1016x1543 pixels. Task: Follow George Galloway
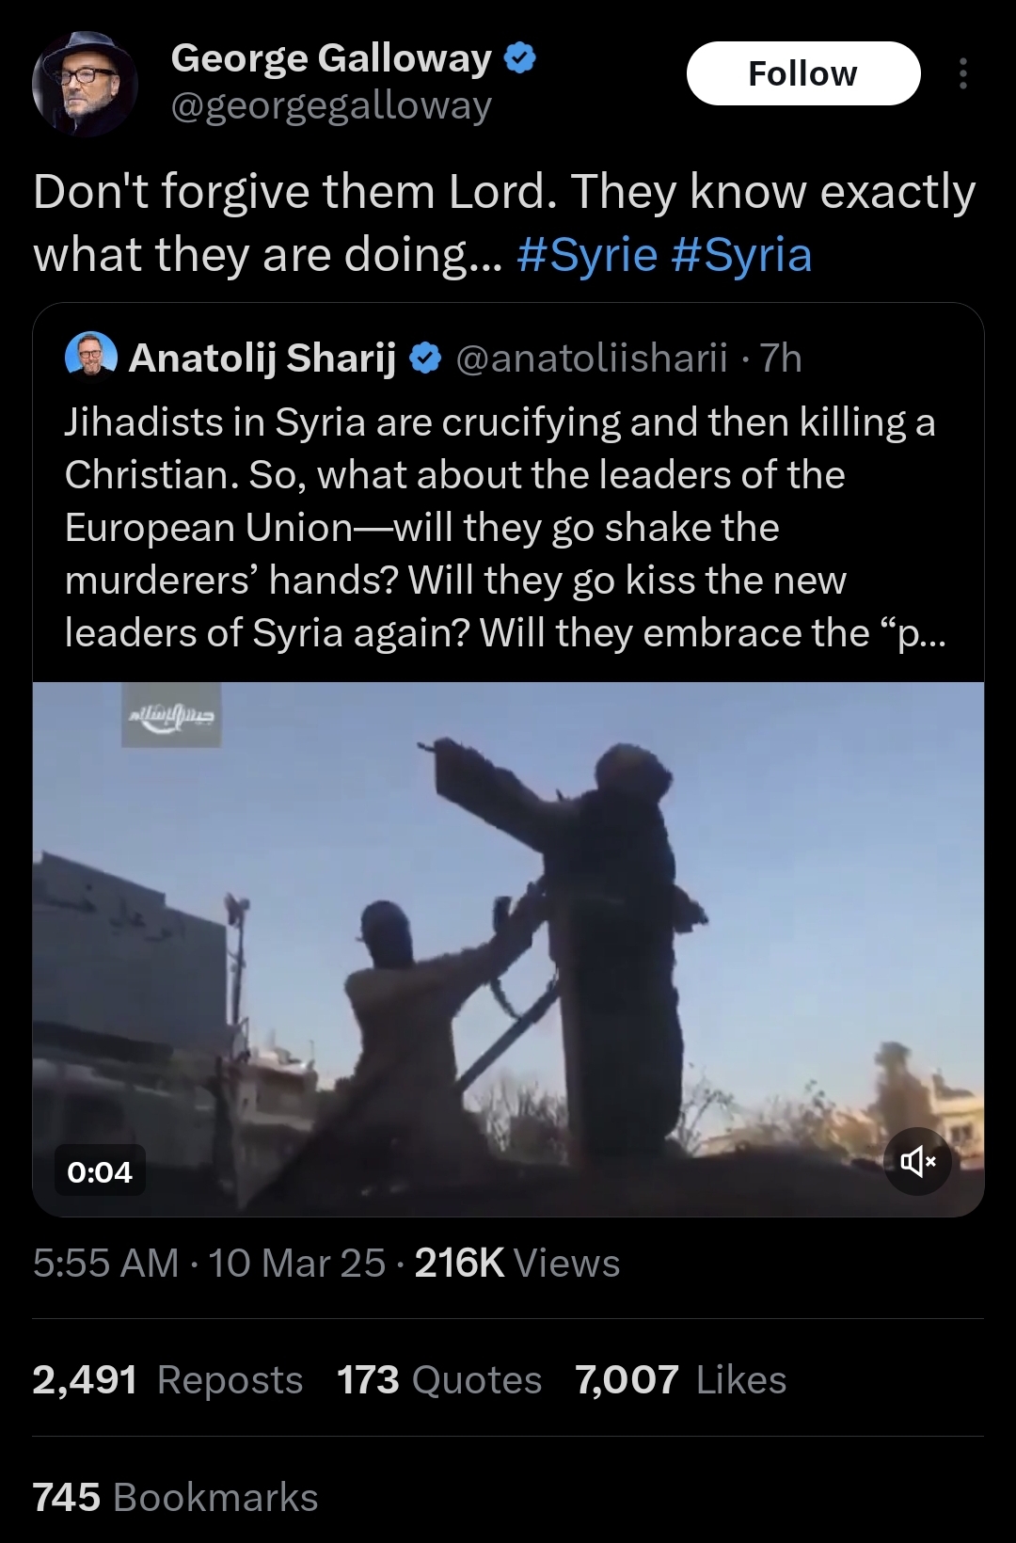click(x=803, y=73)
